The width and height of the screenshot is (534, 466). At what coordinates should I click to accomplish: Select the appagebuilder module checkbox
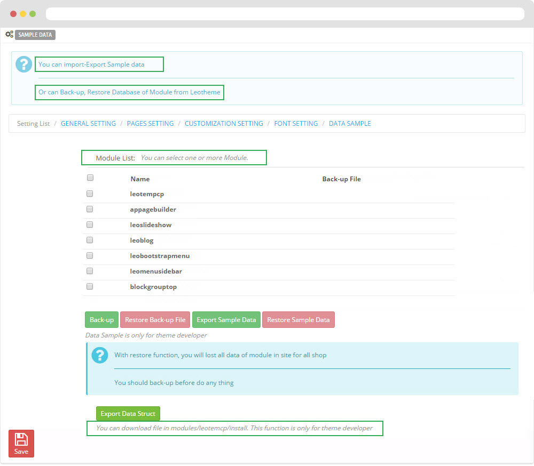point(90,209)
